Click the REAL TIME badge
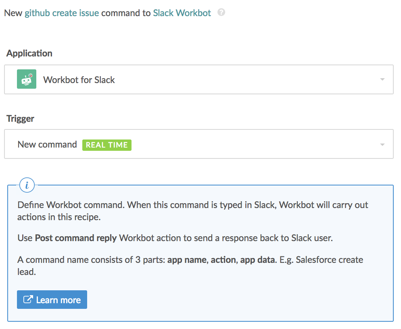Screen dimensions: 401x329 point(107,145)
